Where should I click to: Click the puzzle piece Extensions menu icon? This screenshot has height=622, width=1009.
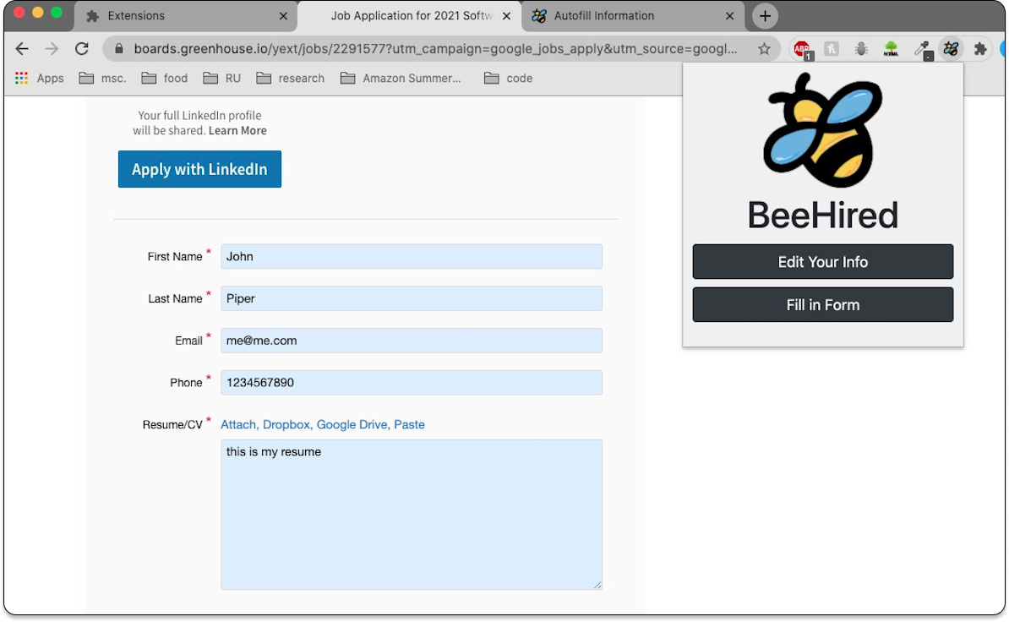[x=980, y=49]
